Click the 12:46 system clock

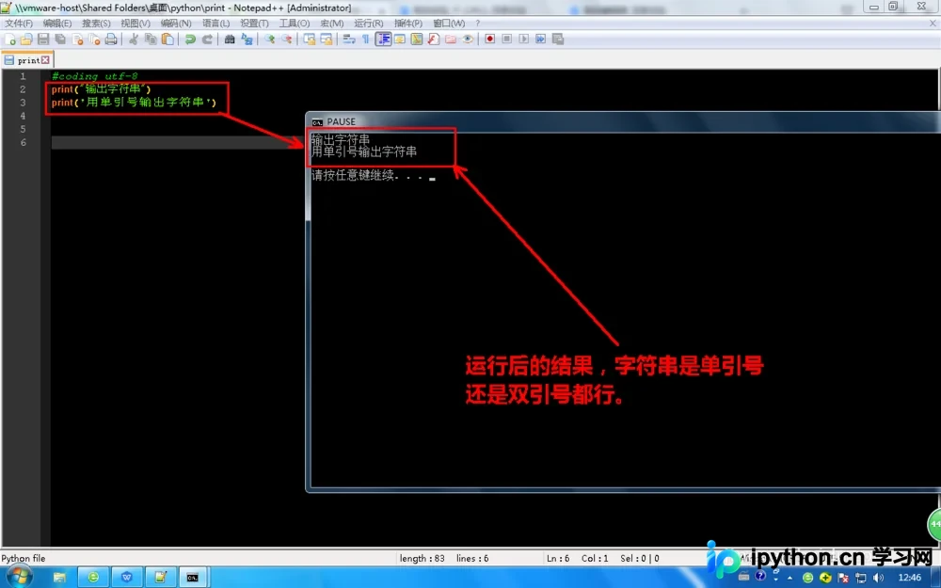click(x=909, y=578)
